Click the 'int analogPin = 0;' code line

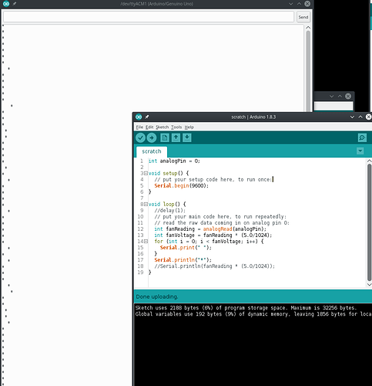point(174,161)
